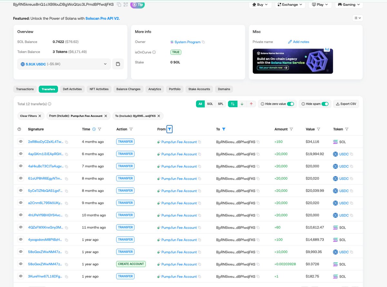Filter transfers by SPL only
The width and height of the screenshot is (387, 287).
pos(221,104)
